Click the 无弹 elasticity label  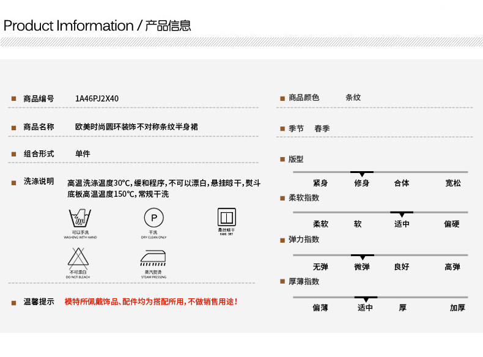pyautogui.click(x=320, y=267)
